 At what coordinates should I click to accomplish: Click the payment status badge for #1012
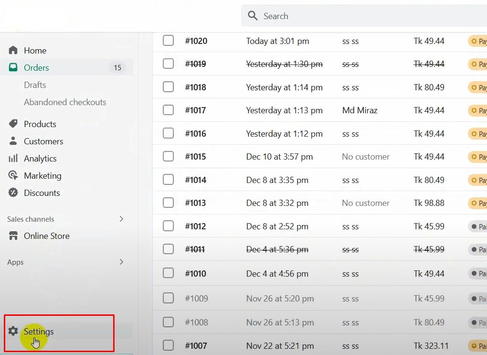[477, 226]
